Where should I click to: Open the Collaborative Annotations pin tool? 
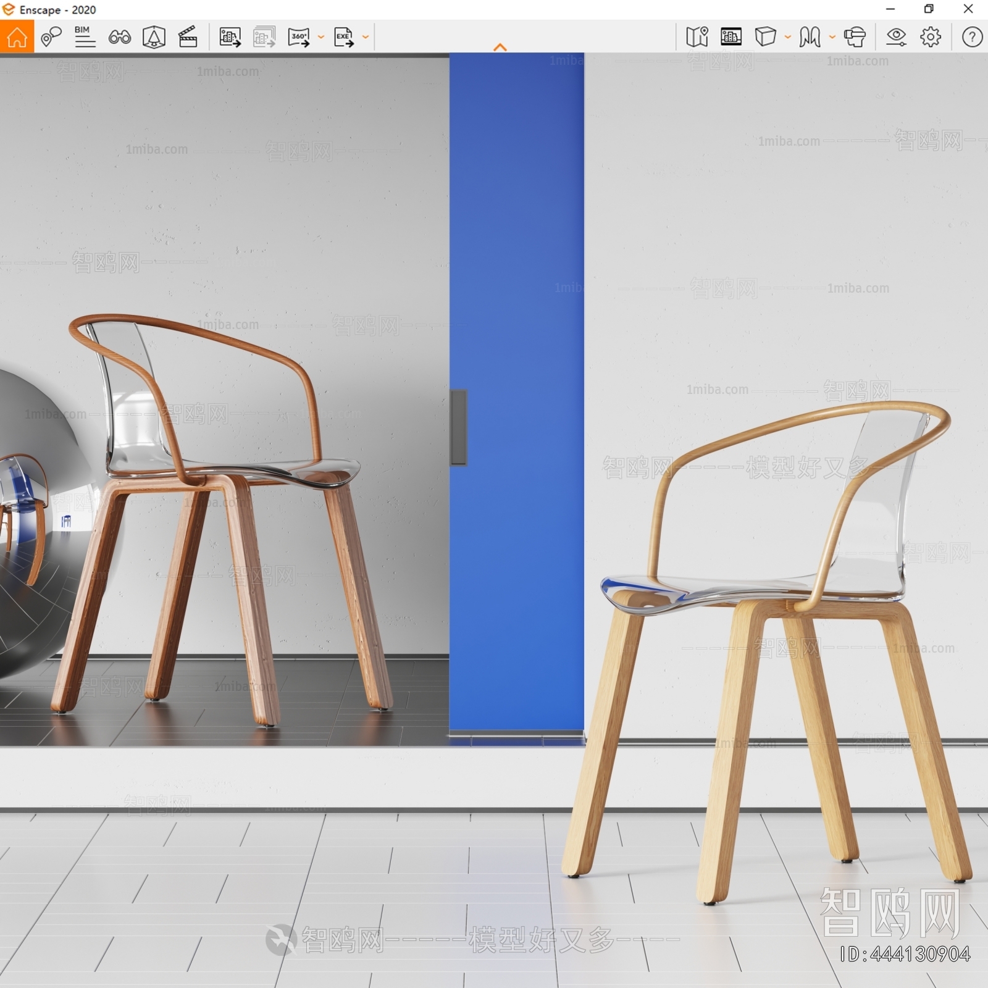(51, 37)
